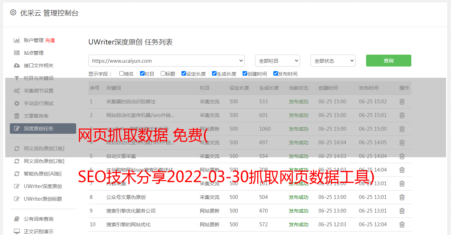Select 深度原创任务 in the sidebar

click(x=43, y=129)
